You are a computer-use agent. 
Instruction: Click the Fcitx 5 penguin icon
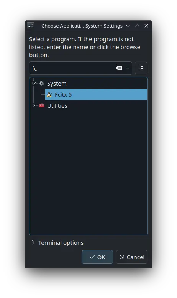click(x=49, y=95)
